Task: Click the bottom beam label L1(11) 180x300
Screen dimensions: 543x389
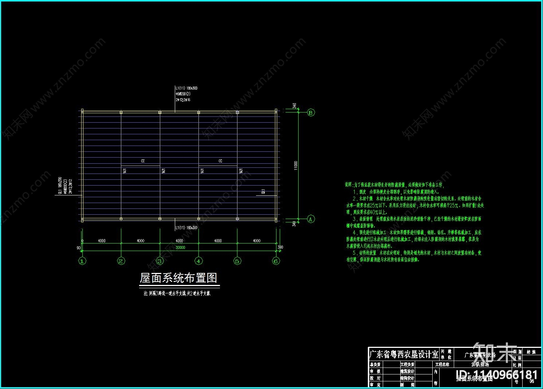Action: click(x=186, y=228)
